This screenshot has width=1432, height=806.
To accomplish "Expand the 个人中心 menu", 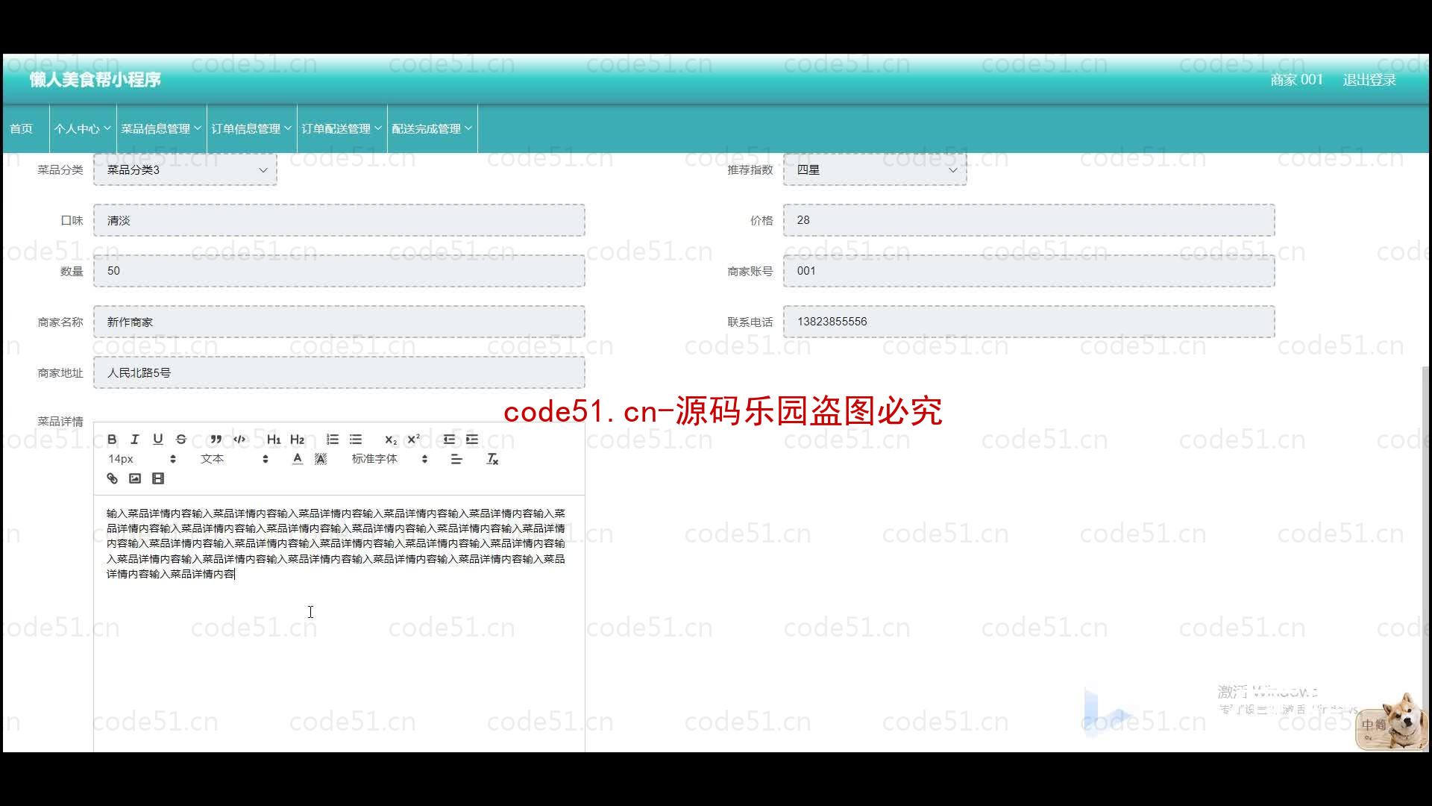I will [x=82, y=128].
